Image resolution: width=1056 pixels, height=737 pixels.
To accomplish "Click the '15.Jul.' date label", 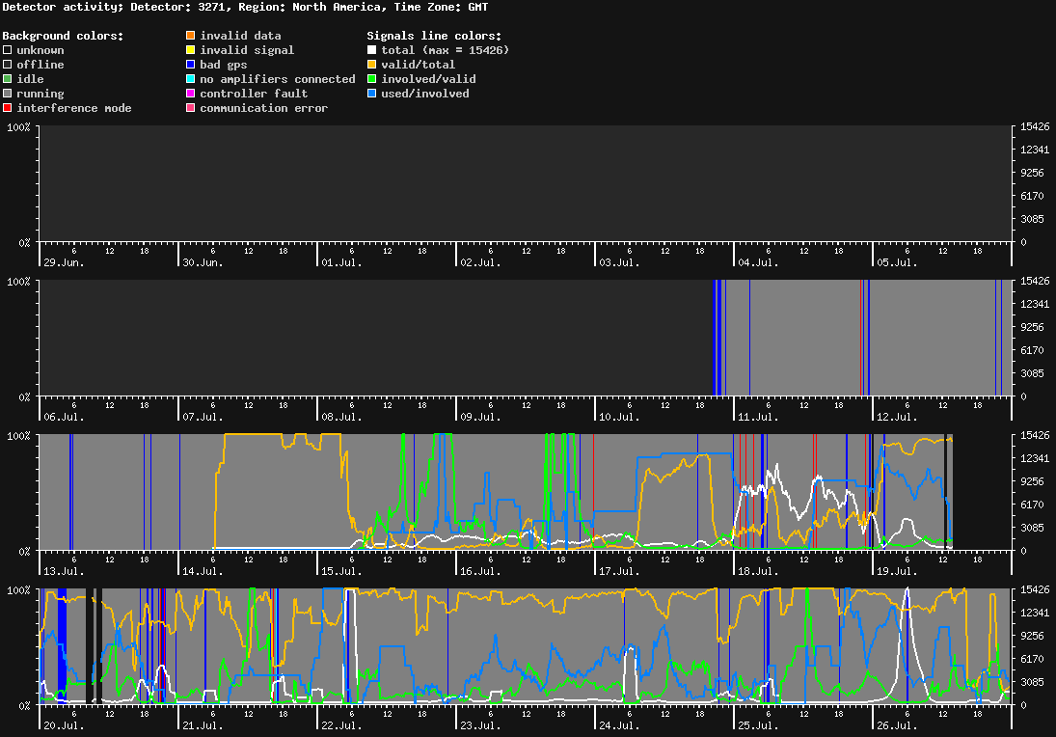I will 341,571.
